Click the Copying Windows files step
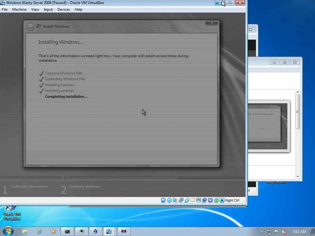The height and width of the screenshot is (236, 315). pos(64,73)
